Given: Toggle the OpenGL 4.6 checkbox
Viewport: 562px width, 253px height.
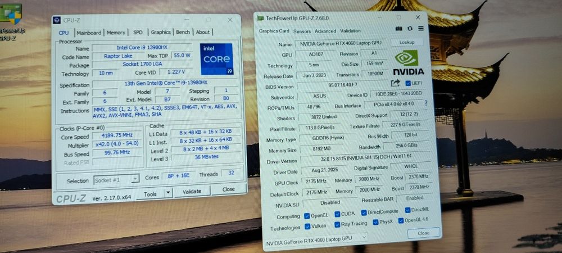Looking at the screenshot, I should (401, 221).
